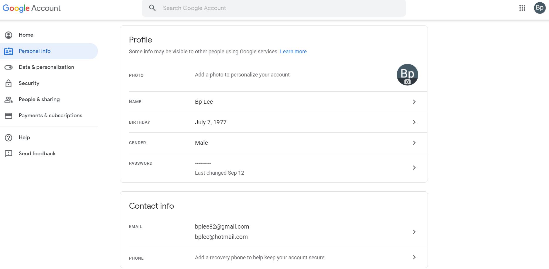The image size is (549, 269).
Task: Click the masked password dots
Action: tap(203, 163)
